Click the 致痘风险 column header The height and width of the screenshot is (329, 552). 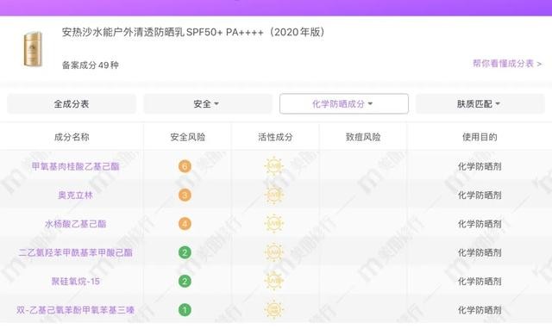[363, 137]
